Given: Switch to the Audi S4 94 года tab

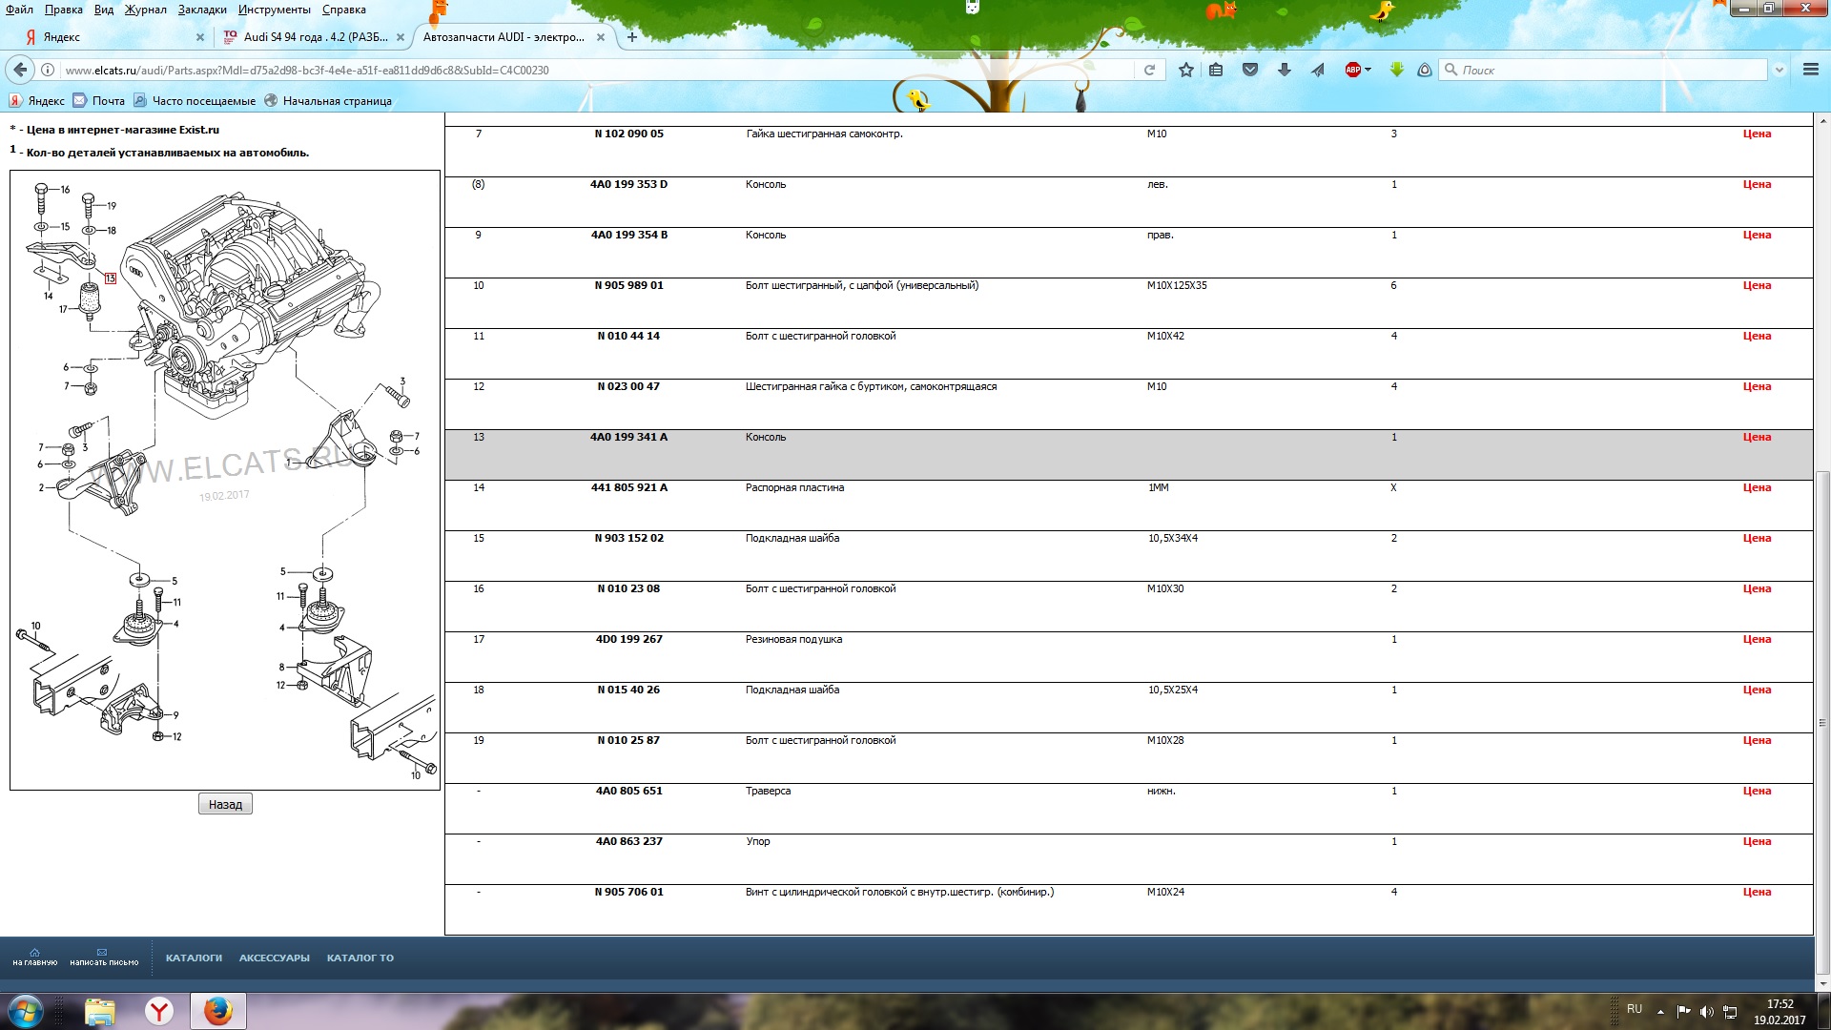Looking at the screenshot, I should coord(315,37).
